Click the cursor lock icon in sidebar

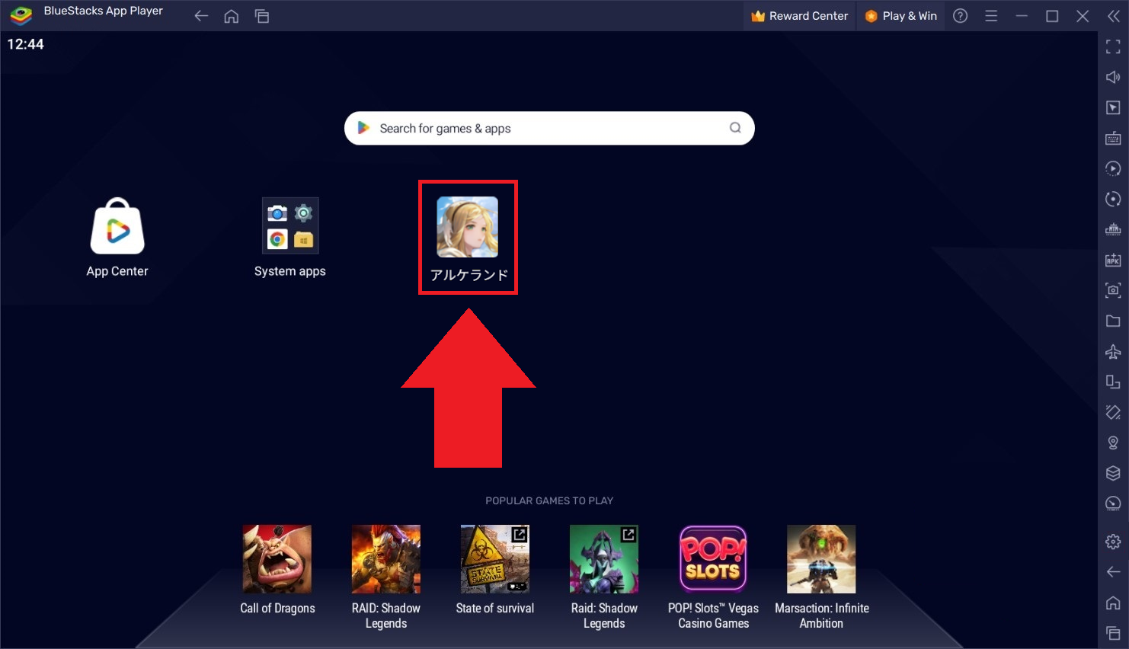[x=1113, y=107]
